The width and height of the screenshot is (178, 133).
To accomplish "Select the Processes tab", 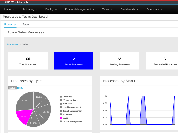I will tap(10, 24).
